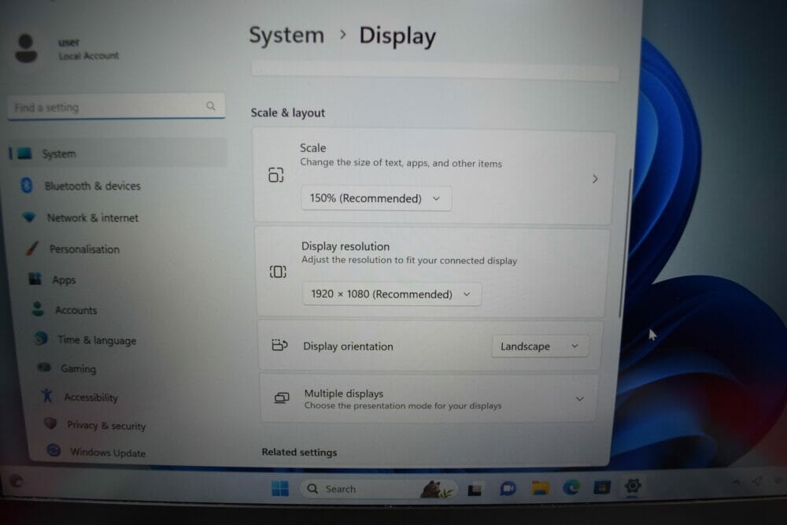Open Task View from the taskbar
The image size is (787, 525).
[x=475, y=489]
